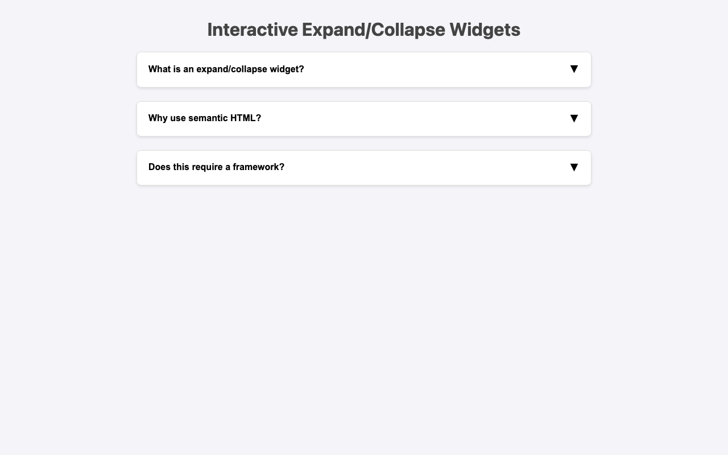
Task: Expand the 'What is an expand/collapse widget?' section
Action: pyautogui.click(x=364, y=69)
